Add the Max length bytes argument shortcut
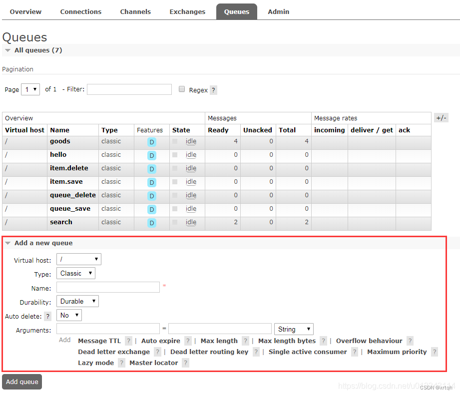Image resolution: width=460 pixels, height=395 pixels. 287,341
